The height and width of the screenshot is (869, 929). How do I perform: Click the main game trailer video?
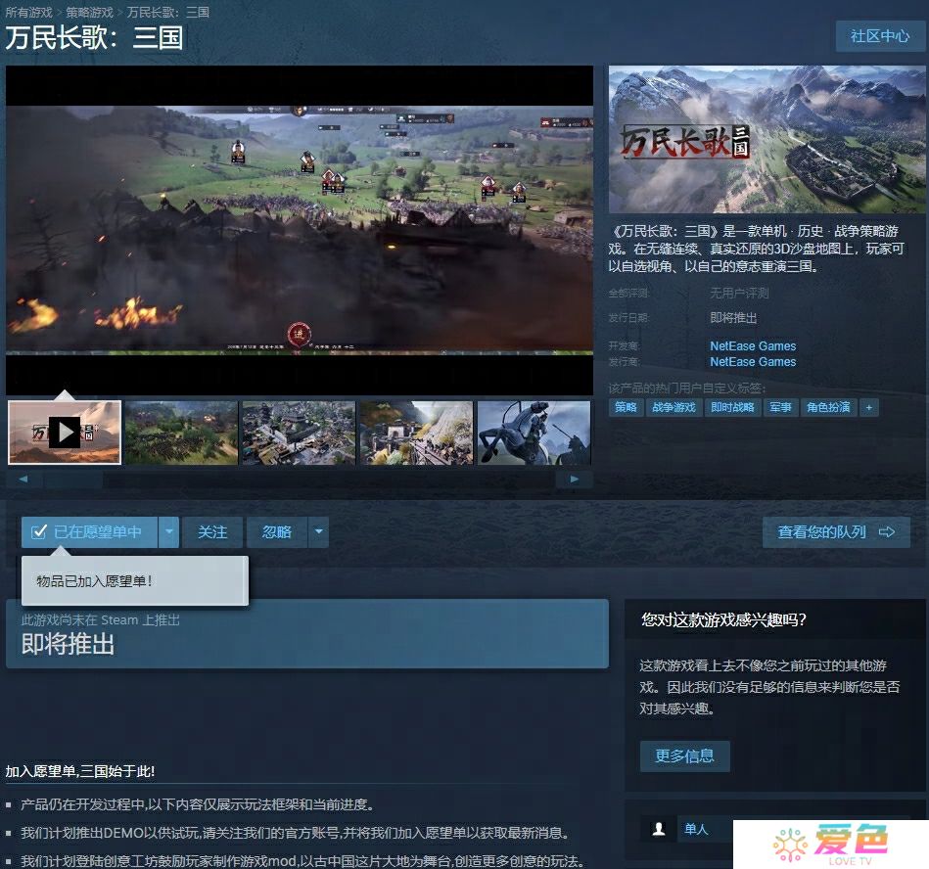point(300,230)
